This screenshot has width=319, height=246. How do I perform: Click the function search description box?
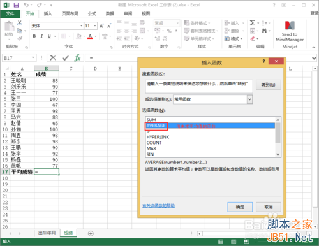pos(199,87)
